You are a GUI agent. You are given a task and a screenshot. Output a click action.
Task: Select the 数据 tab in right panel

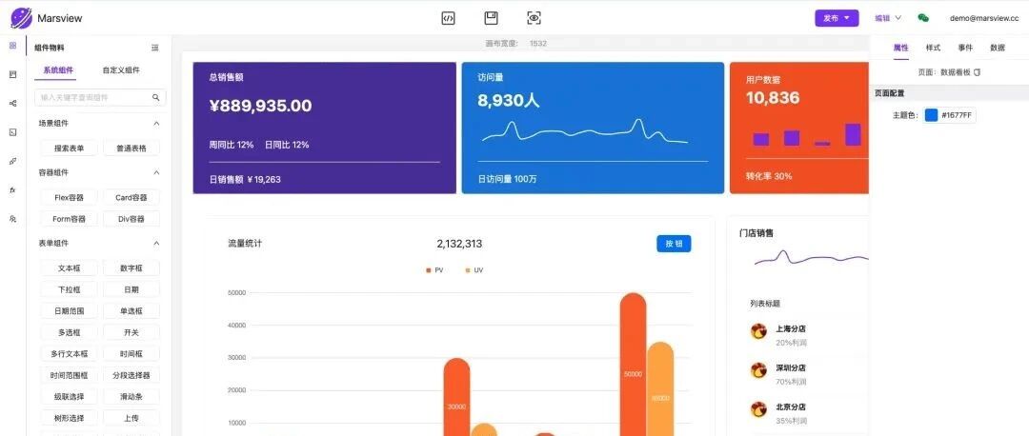tap(997, 48)
